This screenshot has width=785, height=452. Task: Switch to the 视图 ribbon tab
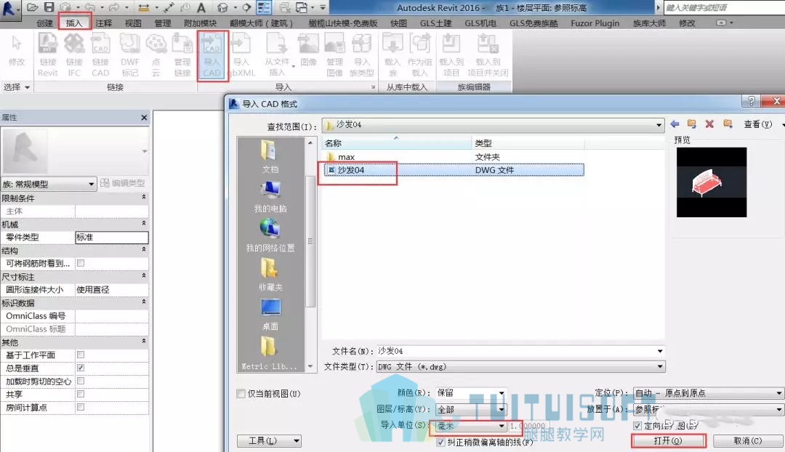tap(133, 23)
